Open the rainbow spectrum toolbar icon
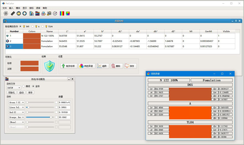This screenshot has height=145, width=244. [62, 13]
